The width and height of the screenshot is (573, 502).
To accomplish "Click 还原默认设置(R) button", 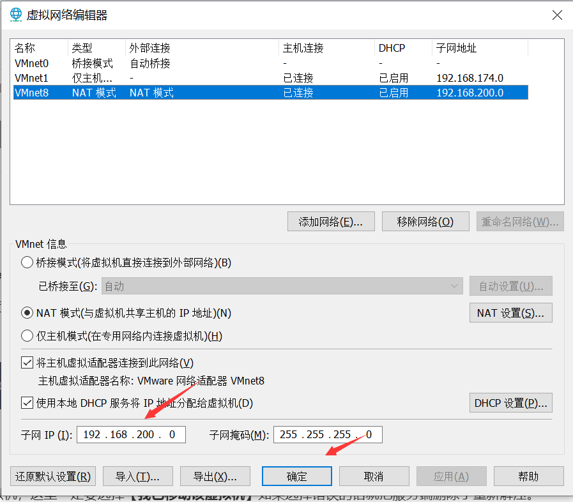I will tap(53, 476).
